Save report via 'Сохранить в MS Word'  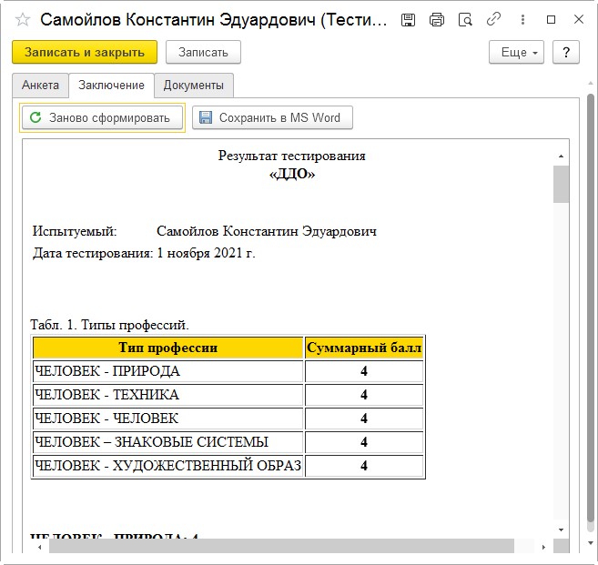pos(271,117)
